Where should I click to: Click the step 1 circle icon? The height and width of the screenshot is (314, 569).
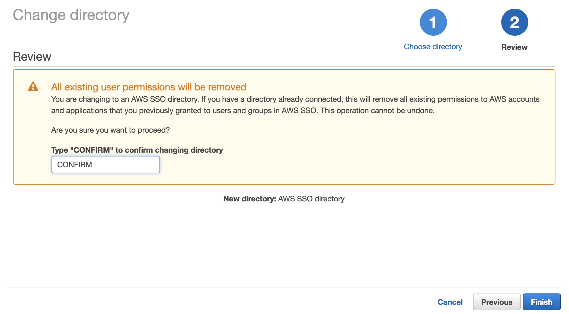tap(433, 22)
